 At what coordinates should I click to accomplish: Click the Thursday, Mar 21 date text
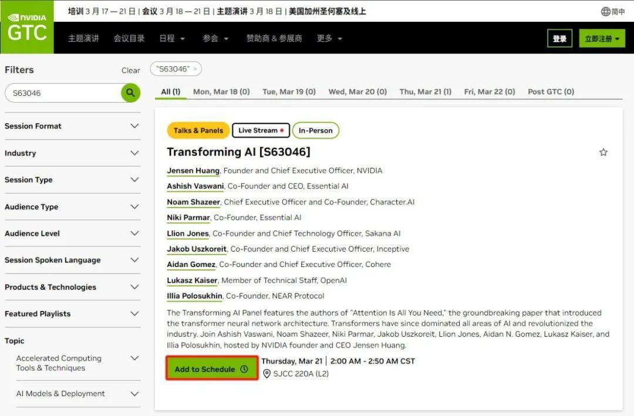click(x=292, y=361)
